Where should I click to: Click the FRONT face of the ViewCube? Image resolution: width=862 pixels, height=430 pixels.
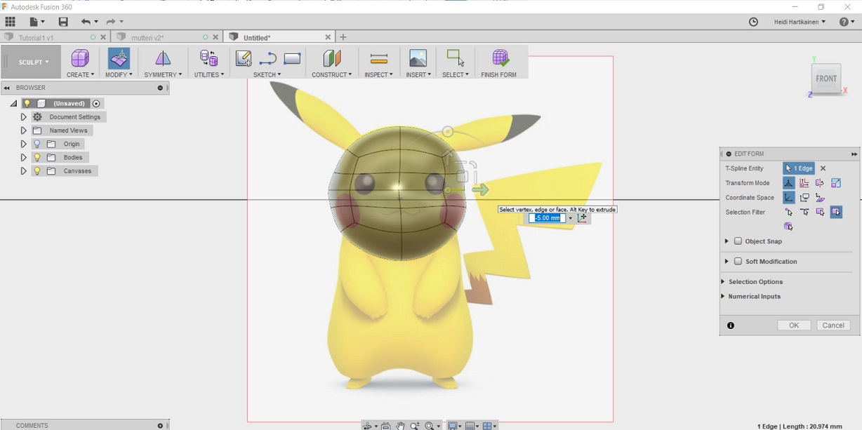826,78
